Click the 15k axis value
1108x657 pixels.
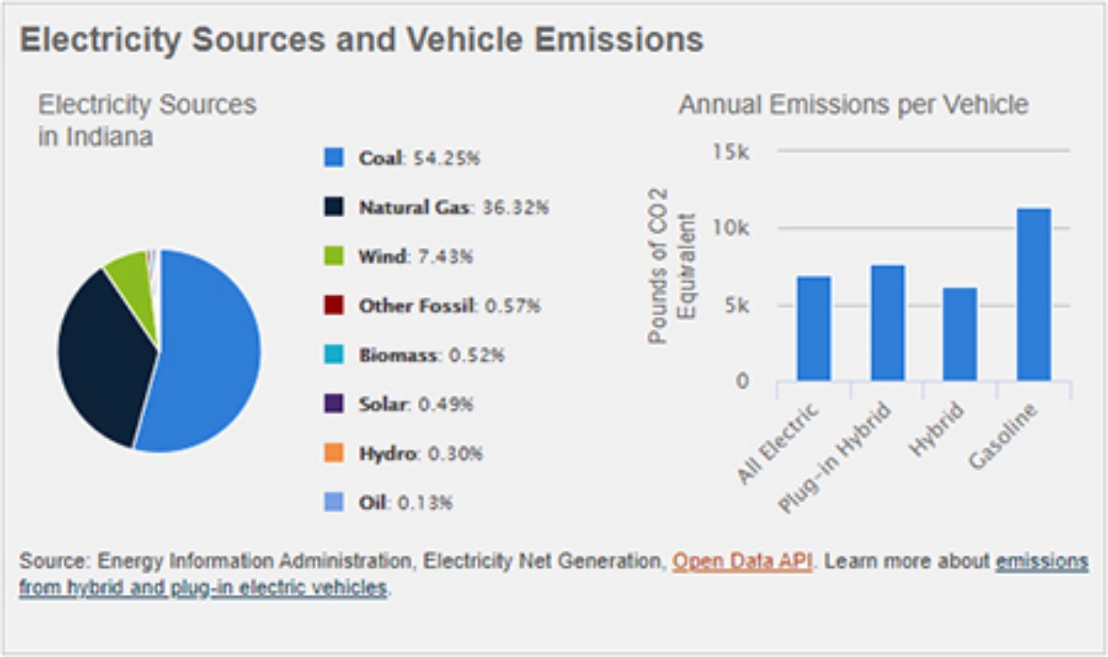(x=731, y=151)
